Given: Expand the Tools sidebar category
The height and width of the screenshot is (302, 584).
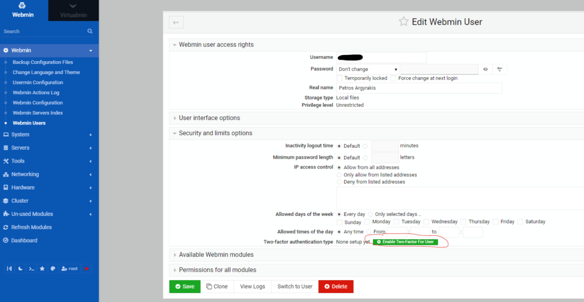Looking at the screenshot, I should pyautogui.click(x=49, y=161).
